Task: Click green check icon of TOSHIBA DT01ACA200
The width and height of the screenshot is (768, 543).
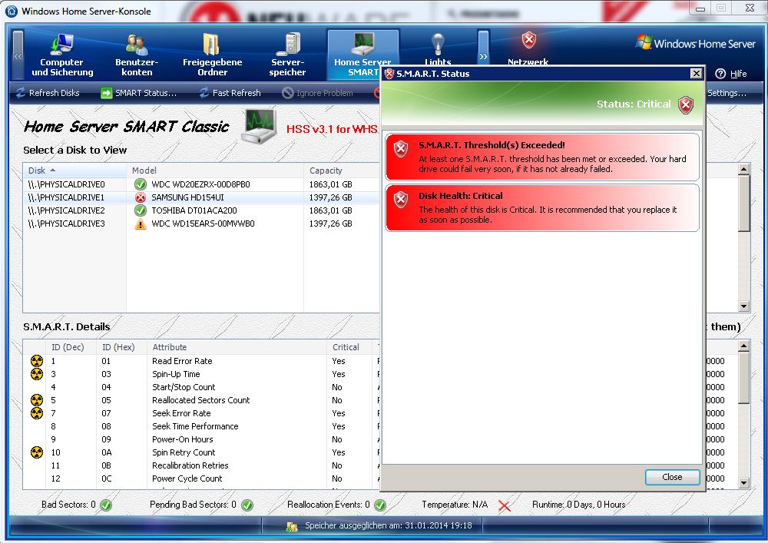Action: pos(141,210)
